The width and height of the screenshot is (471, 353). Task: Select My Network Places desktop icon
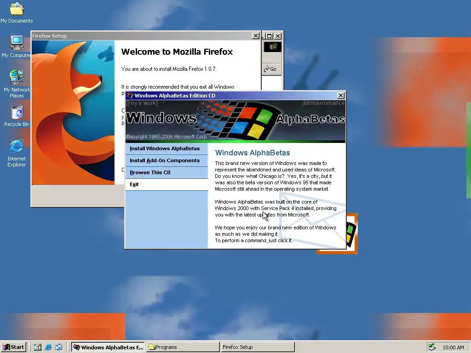(x=17, y=84)
